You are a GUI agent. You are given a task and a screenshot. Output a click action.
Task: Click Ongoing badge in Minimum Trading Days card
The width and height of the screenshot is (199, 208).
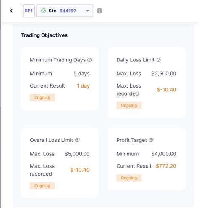click(42, 98)
